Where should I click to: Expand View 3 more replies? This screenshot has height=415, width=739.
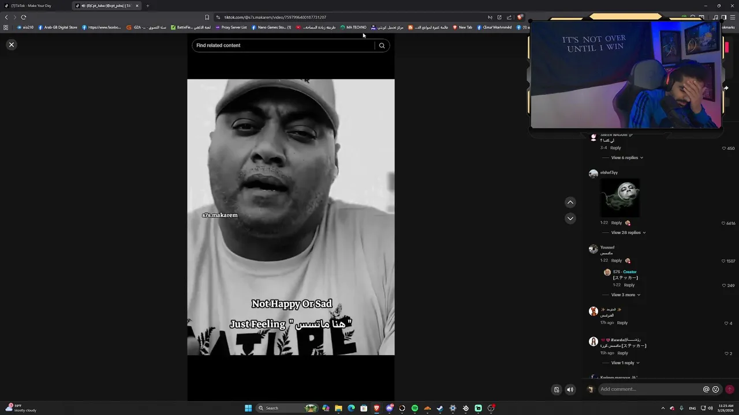(x=626, y=295)
